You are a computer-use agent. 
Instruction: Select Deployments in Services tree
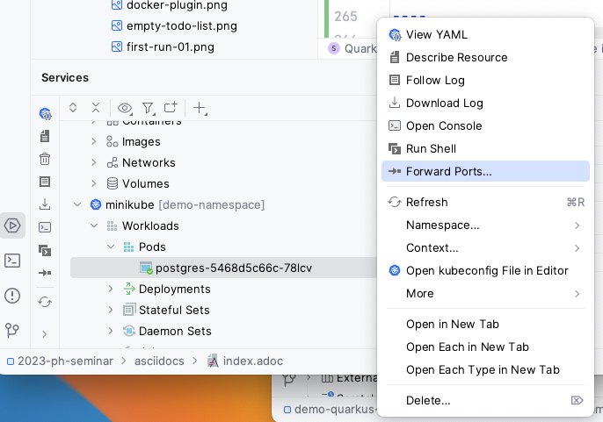(x=166, y=289)
